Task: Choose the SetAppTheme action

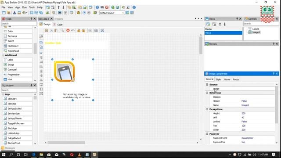Action: point(18,118)
